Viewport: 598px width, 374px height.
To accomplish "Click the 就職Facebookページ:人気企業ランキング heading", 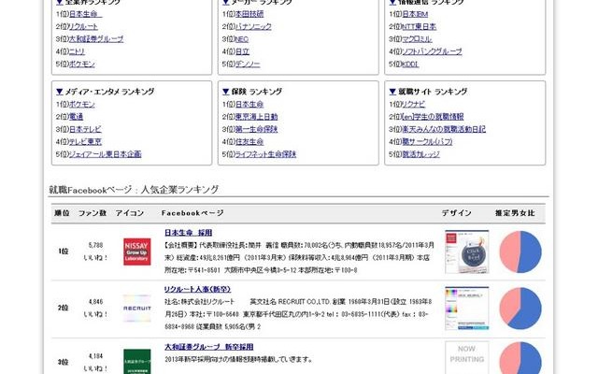I will click(134, 190).
